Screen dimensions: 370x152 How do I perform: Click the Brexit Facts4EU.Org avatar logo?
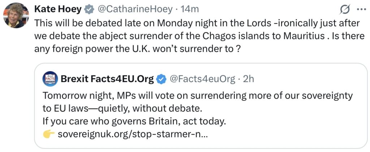(x=50, y=79)
